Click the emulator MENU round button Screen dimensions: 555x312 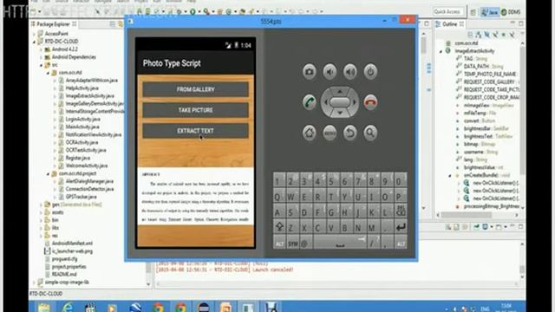pos(330,133)
